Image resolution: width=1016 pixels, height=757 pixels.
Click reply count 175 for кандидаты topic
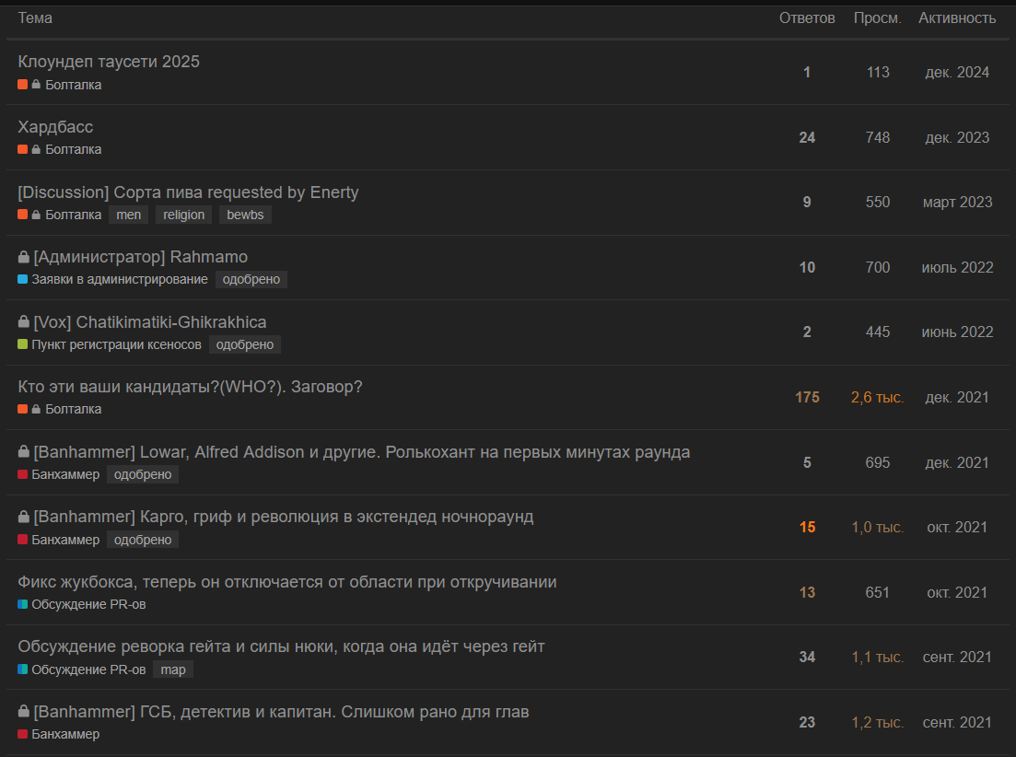807,398
